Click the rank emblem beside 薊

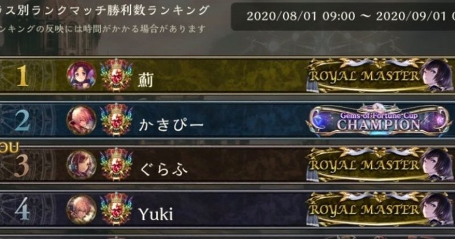(116, 76)
